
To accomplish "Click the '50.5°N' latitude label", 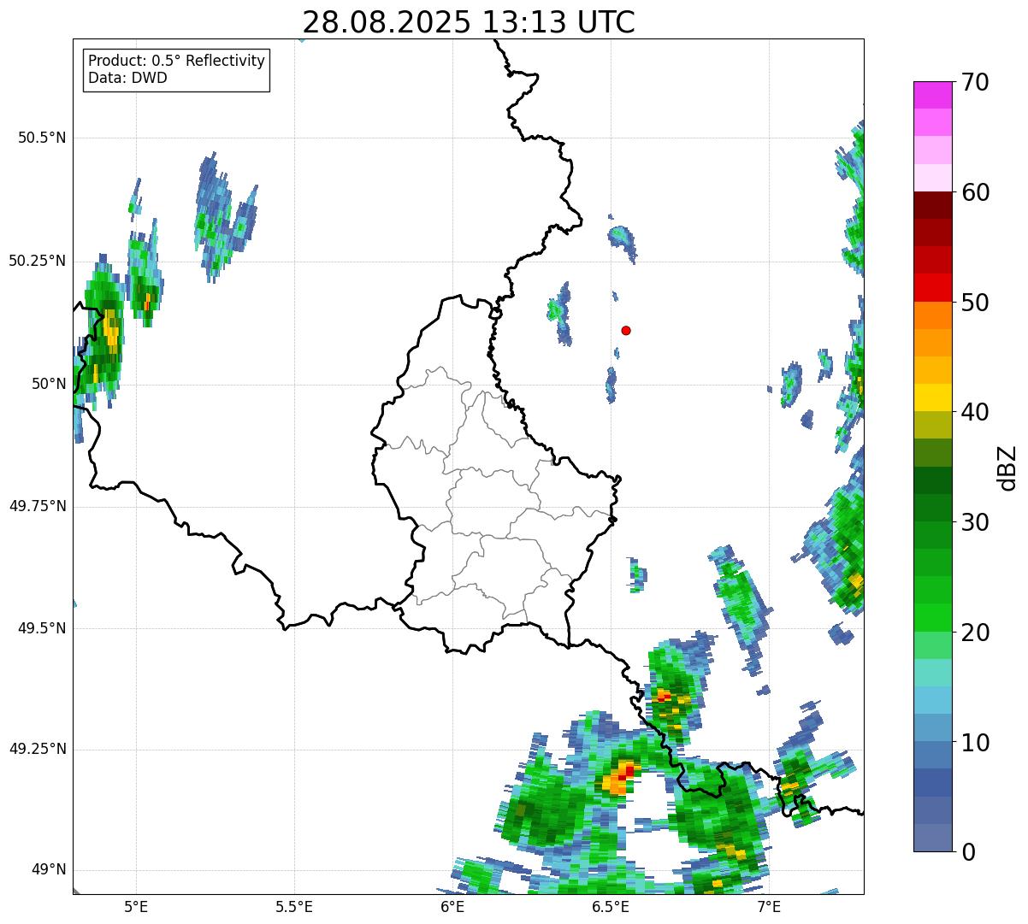I will pos(42,138).
